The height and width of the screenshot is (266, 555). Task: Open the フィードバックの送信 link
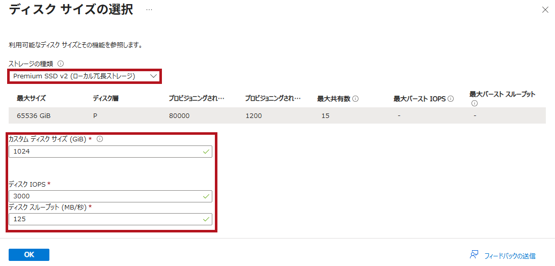pos(509,256)
